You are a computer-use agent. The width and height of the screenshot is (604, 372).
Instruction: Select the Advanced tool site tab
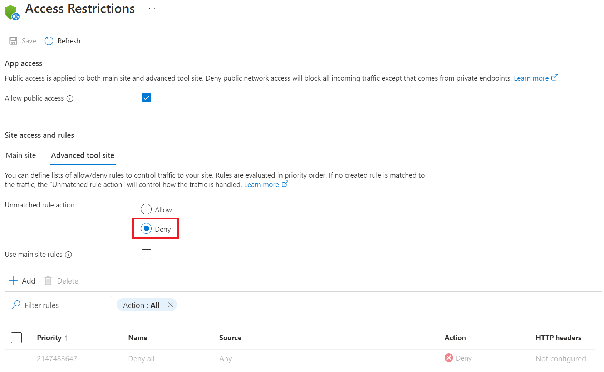point(83,155)
